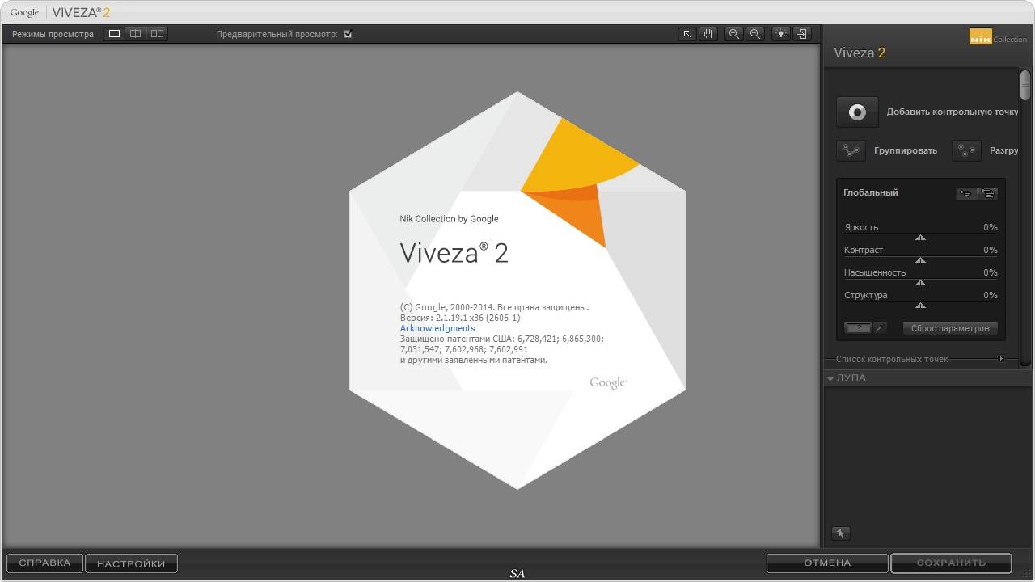Open НАСТРОЙКИ settings button
The image size is (1035, 582).
(131, 563)
